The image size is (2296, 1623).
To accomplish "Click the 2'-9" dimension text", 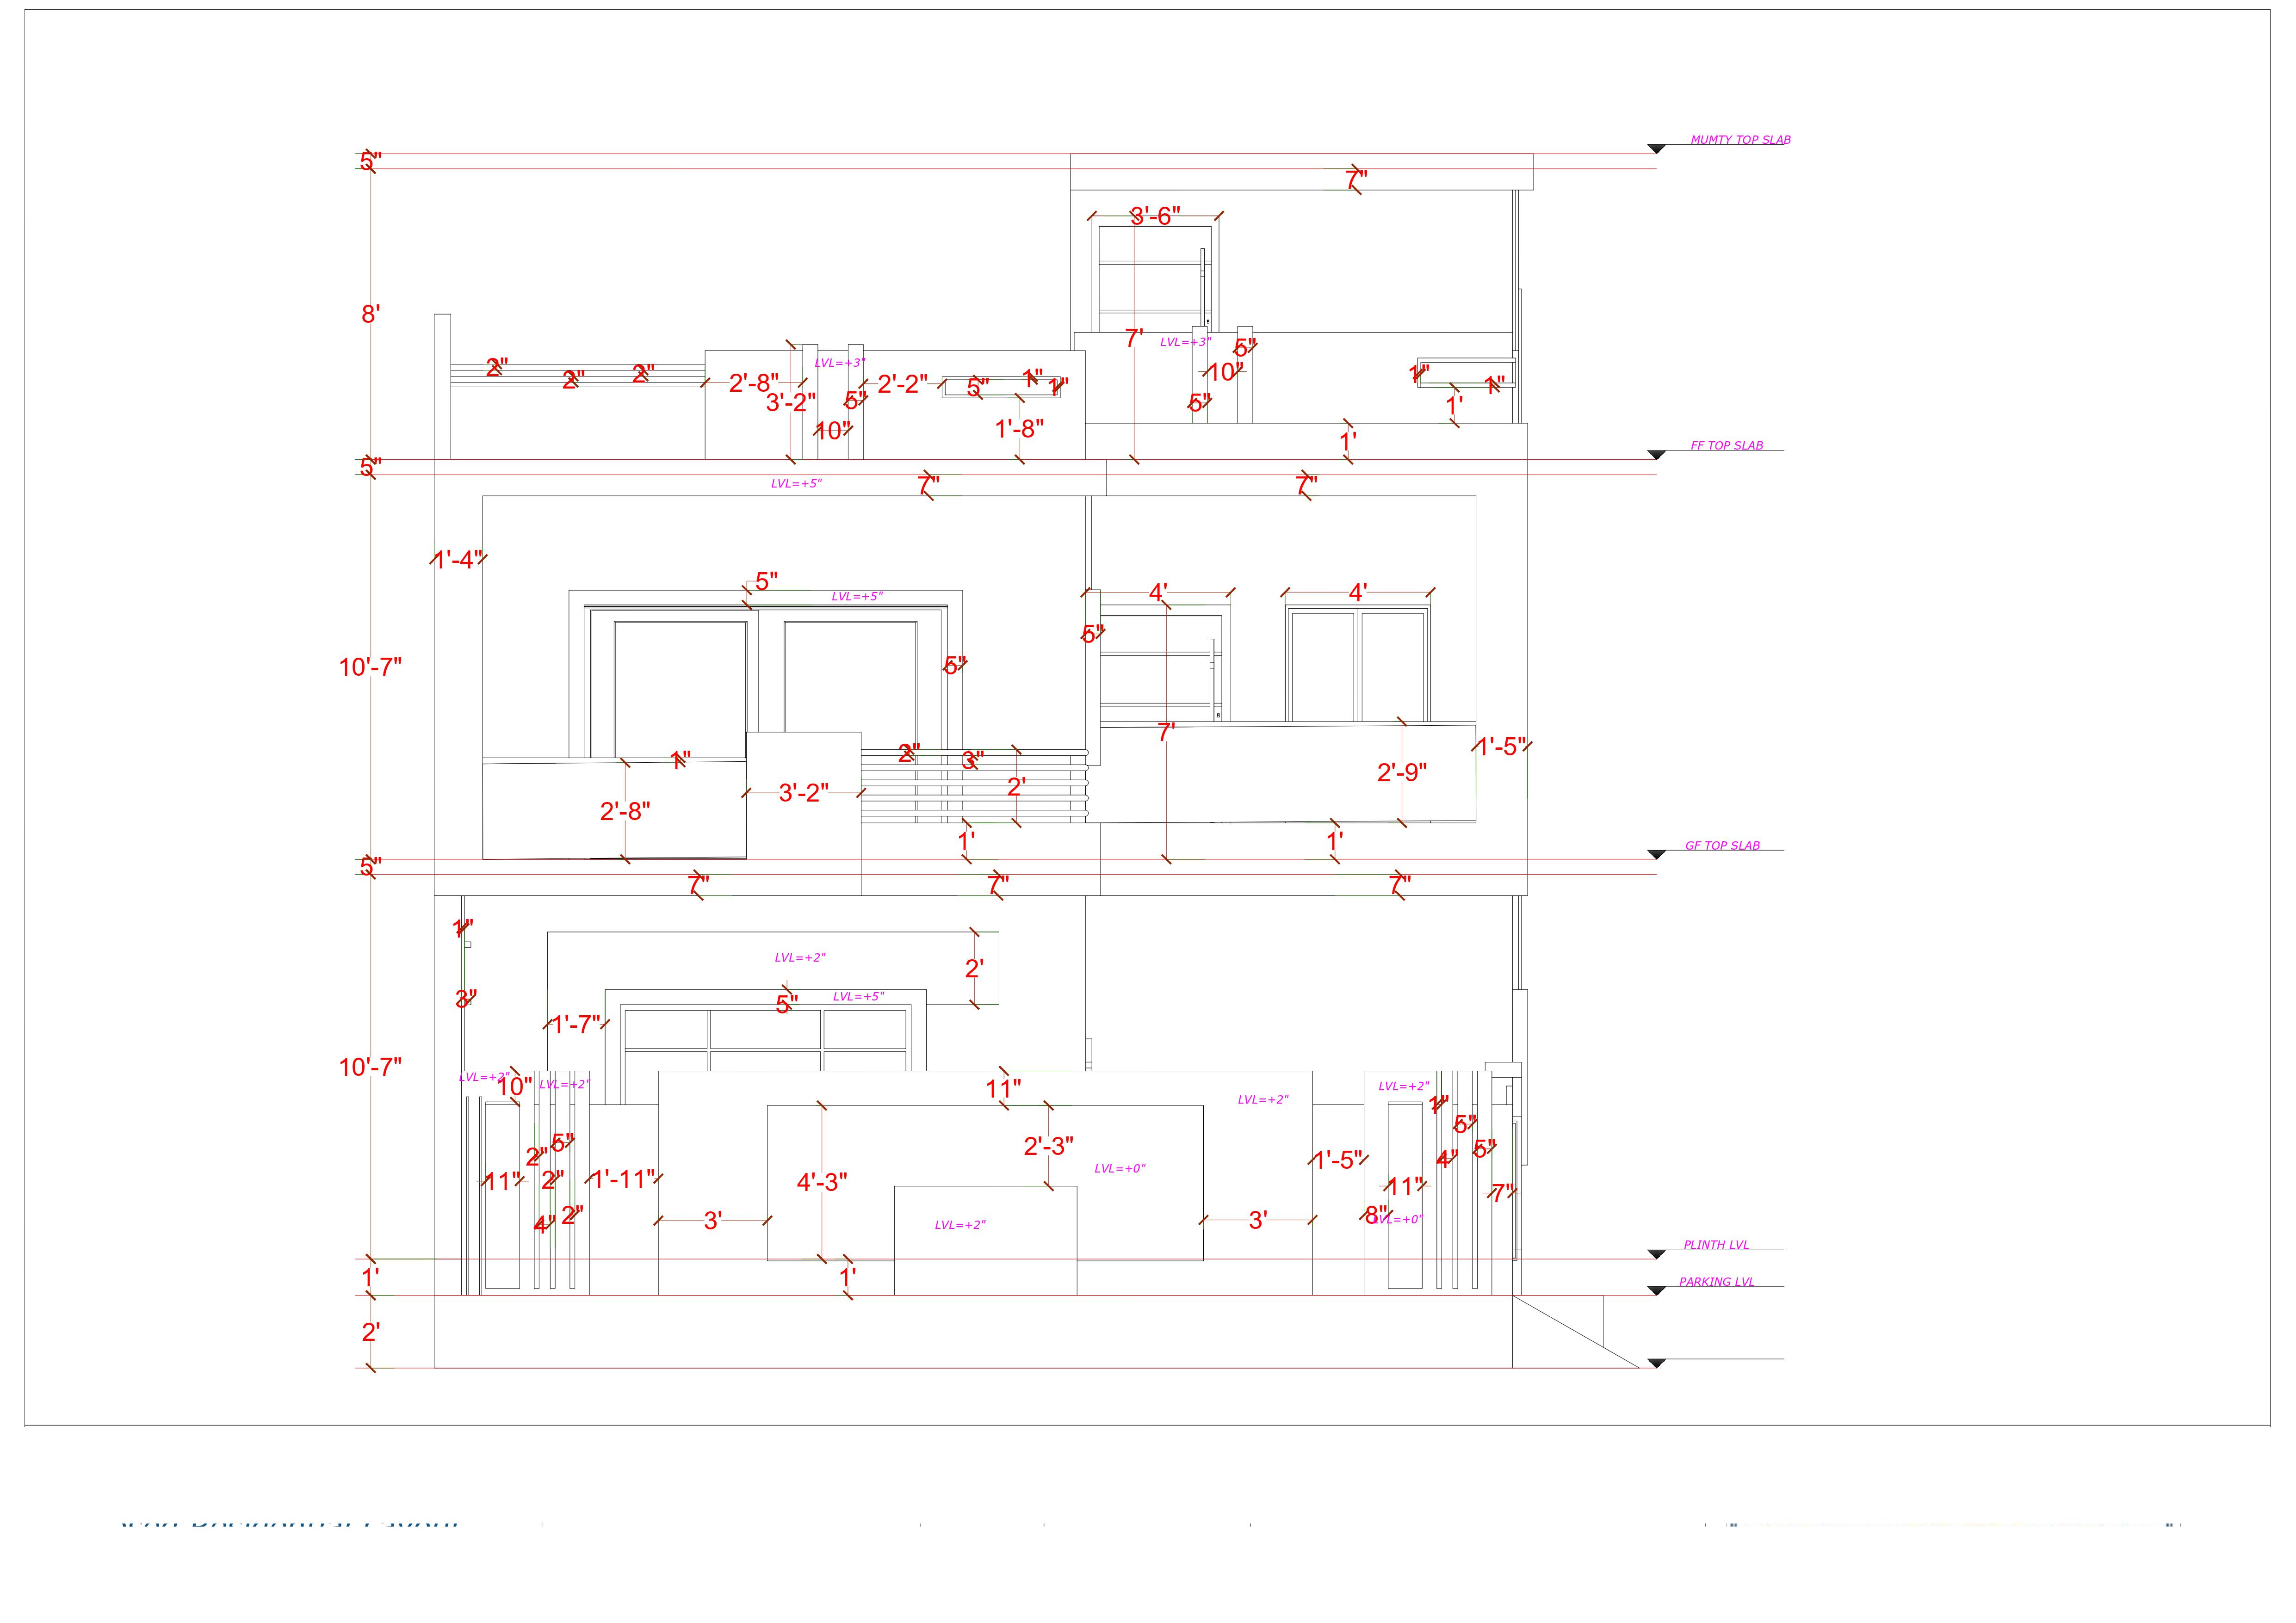I will (1402, 772).
